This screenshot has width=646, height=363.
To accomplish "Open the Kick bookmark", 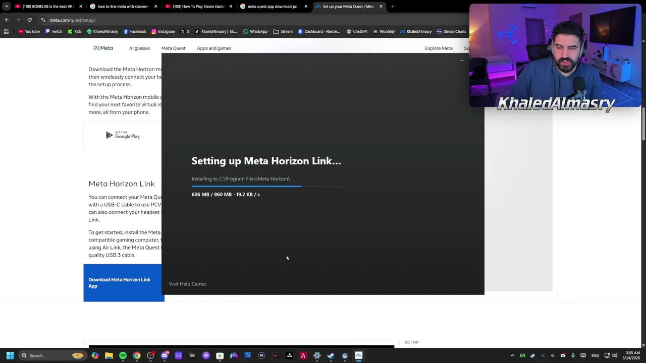I will click(x=74, y=31).
